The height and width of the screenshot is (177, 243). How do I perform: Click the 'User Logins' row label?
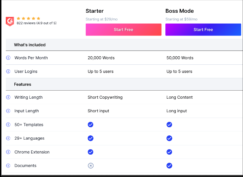26,71
